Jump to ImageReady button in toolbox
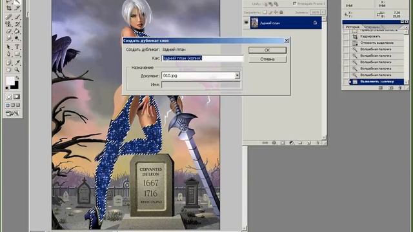This screenshot has width=413, height=232. 13,113
